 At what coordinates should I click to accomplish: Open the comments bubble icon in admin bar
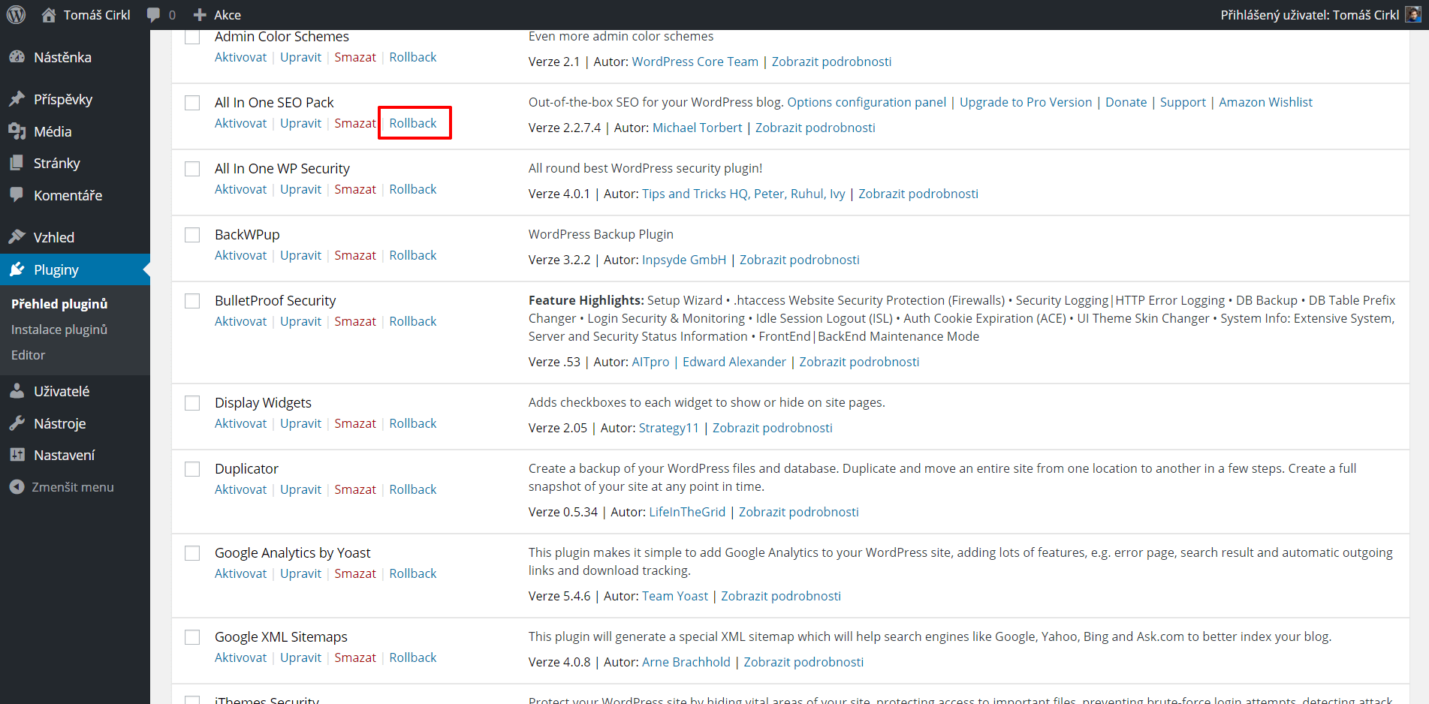pos(153,15)
